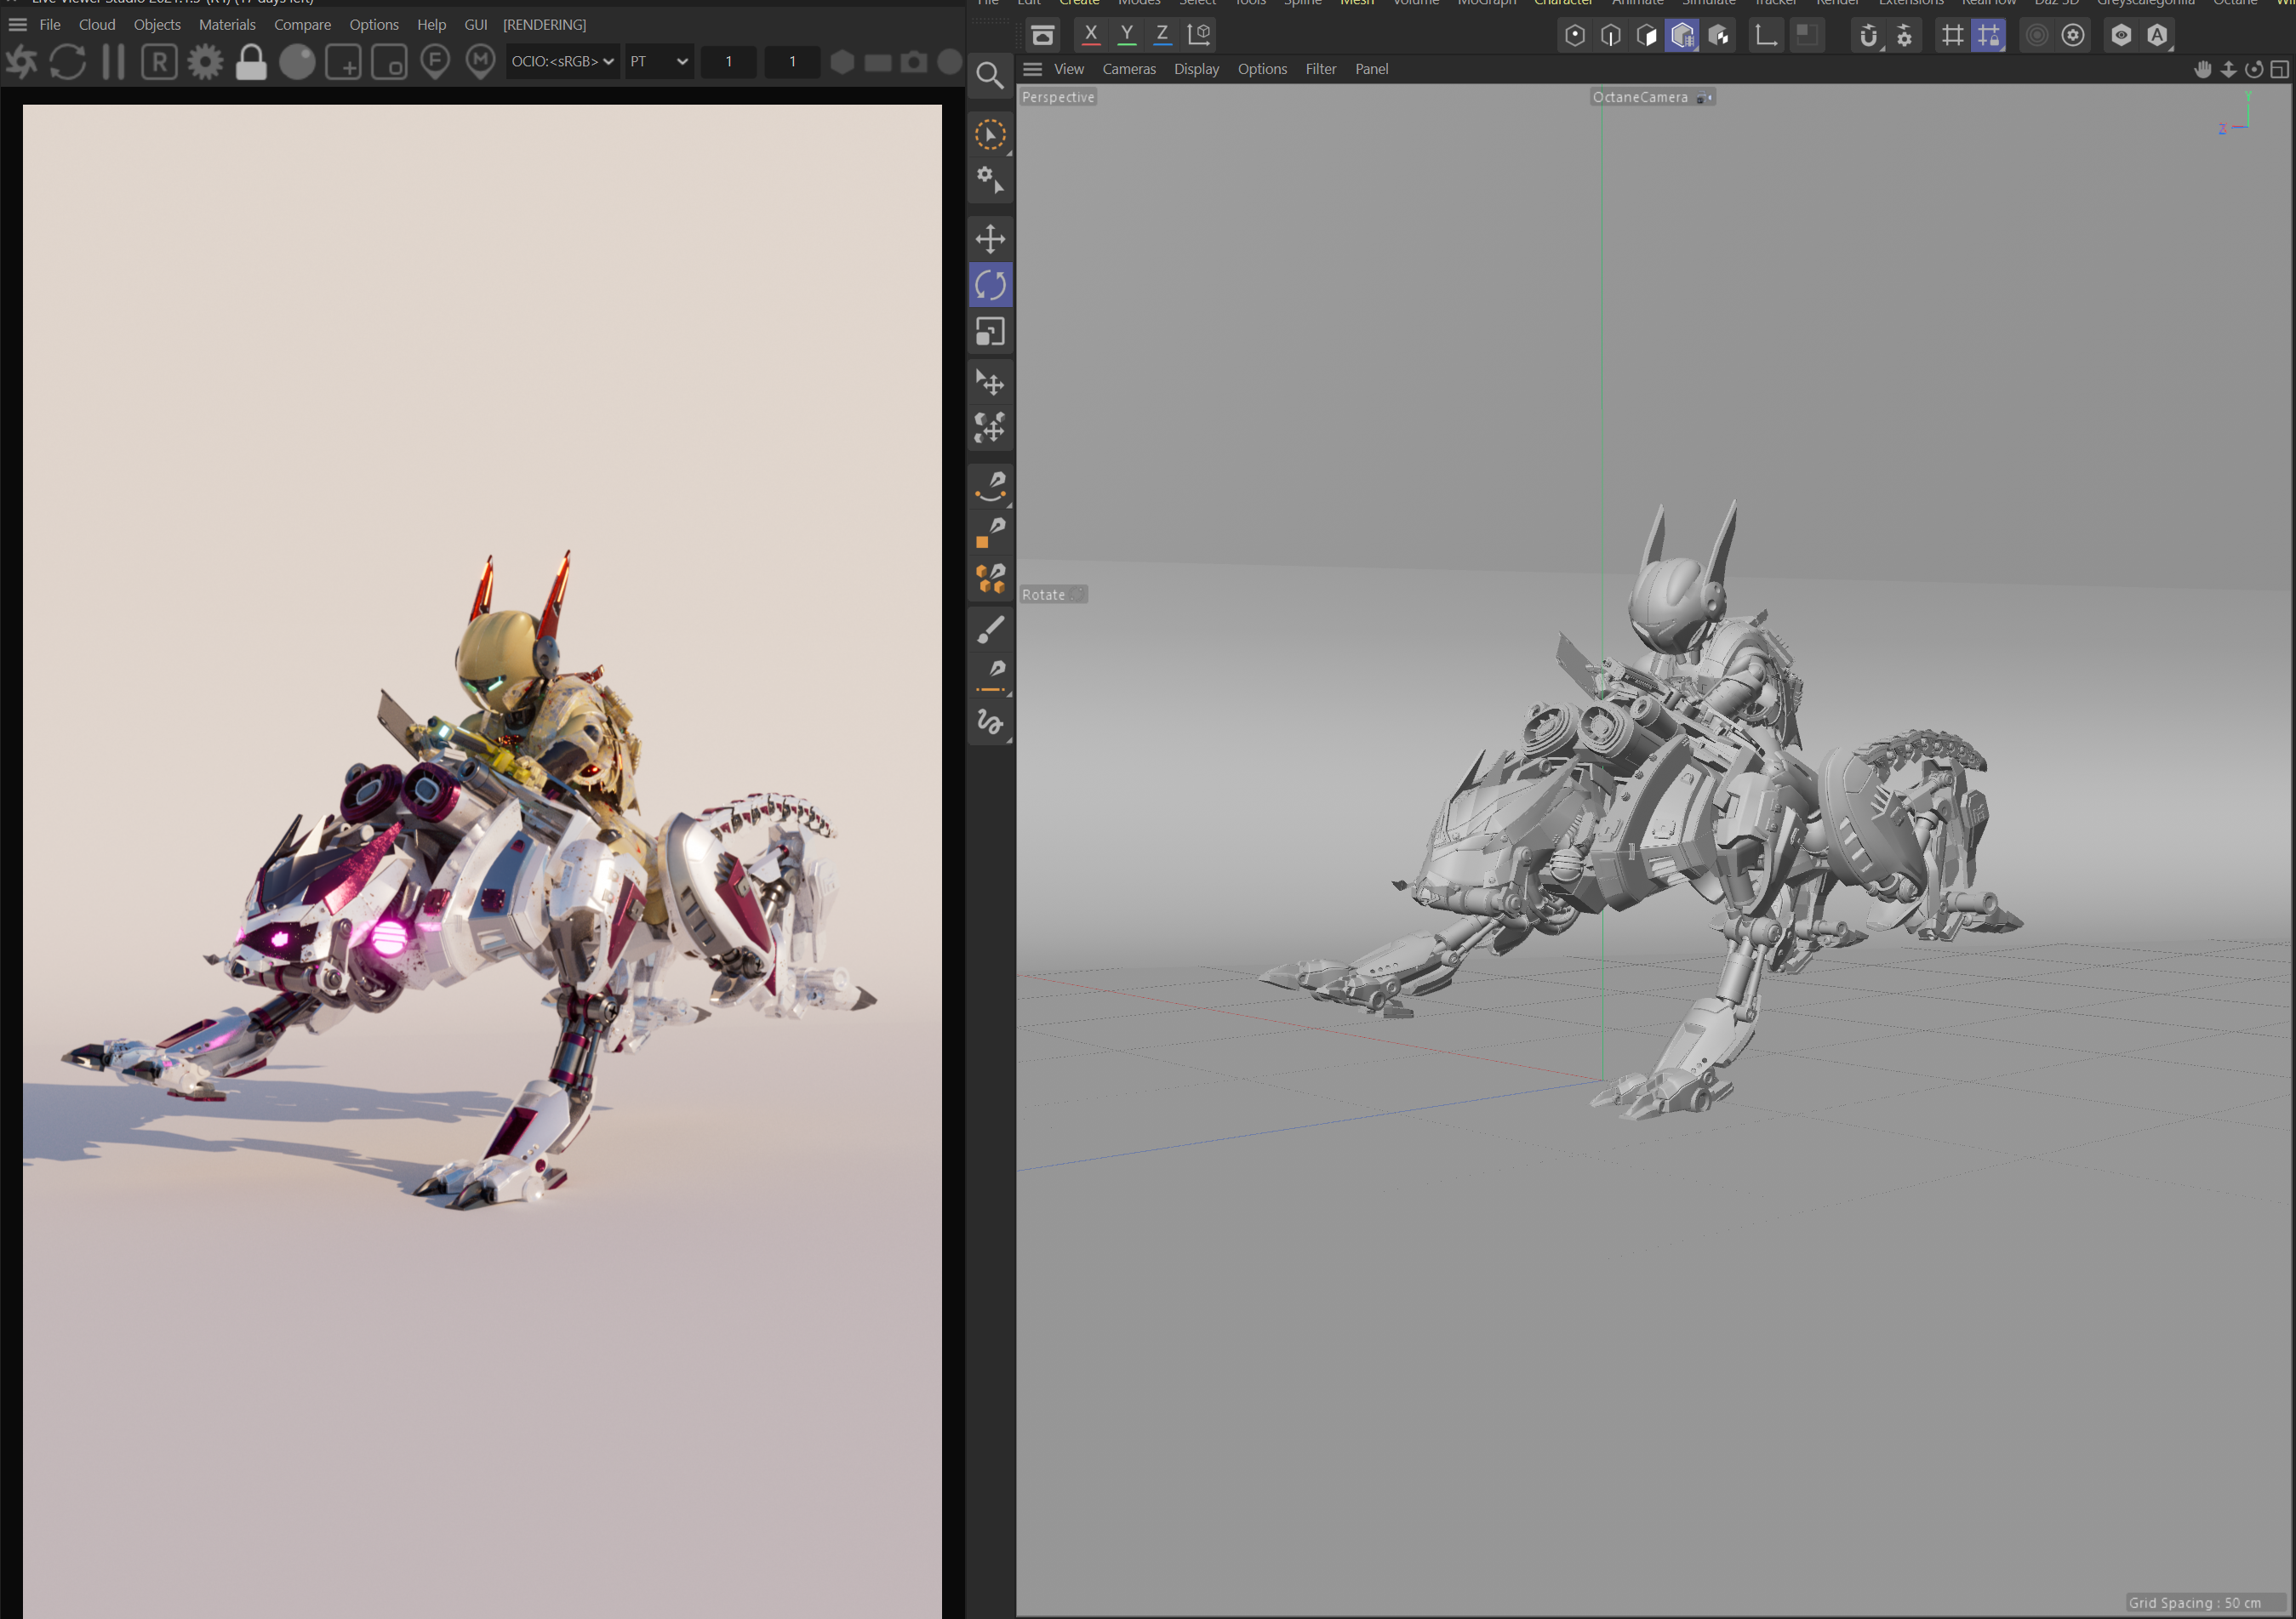Select the Scale tool
Viewport: 2296px width, 1619px height.
tap(990, 331)
